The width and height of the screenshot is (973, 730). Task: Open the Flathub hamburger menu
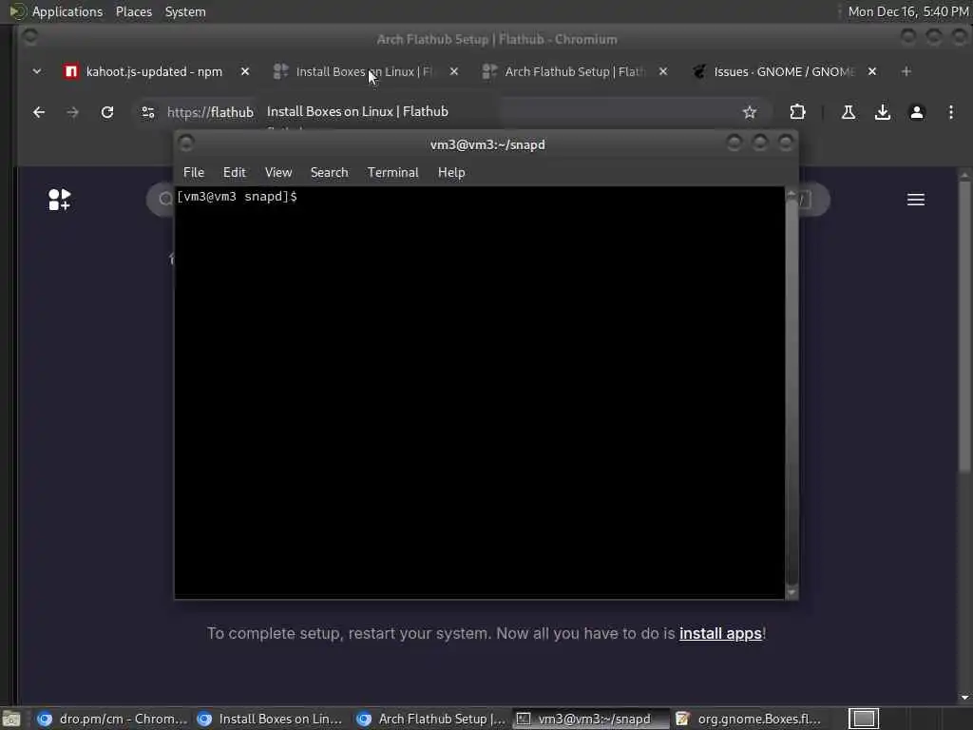click(x=916, y=200)
